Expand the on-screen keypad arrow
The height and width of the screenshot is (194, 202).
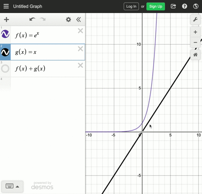click(x=17, y=187)
